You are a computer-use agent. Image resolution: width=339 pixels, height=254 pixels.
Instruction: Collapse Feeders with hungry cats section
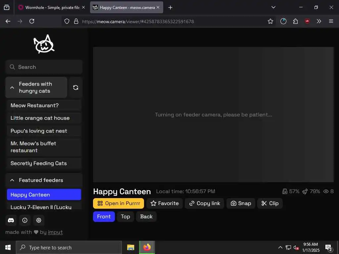36,87
